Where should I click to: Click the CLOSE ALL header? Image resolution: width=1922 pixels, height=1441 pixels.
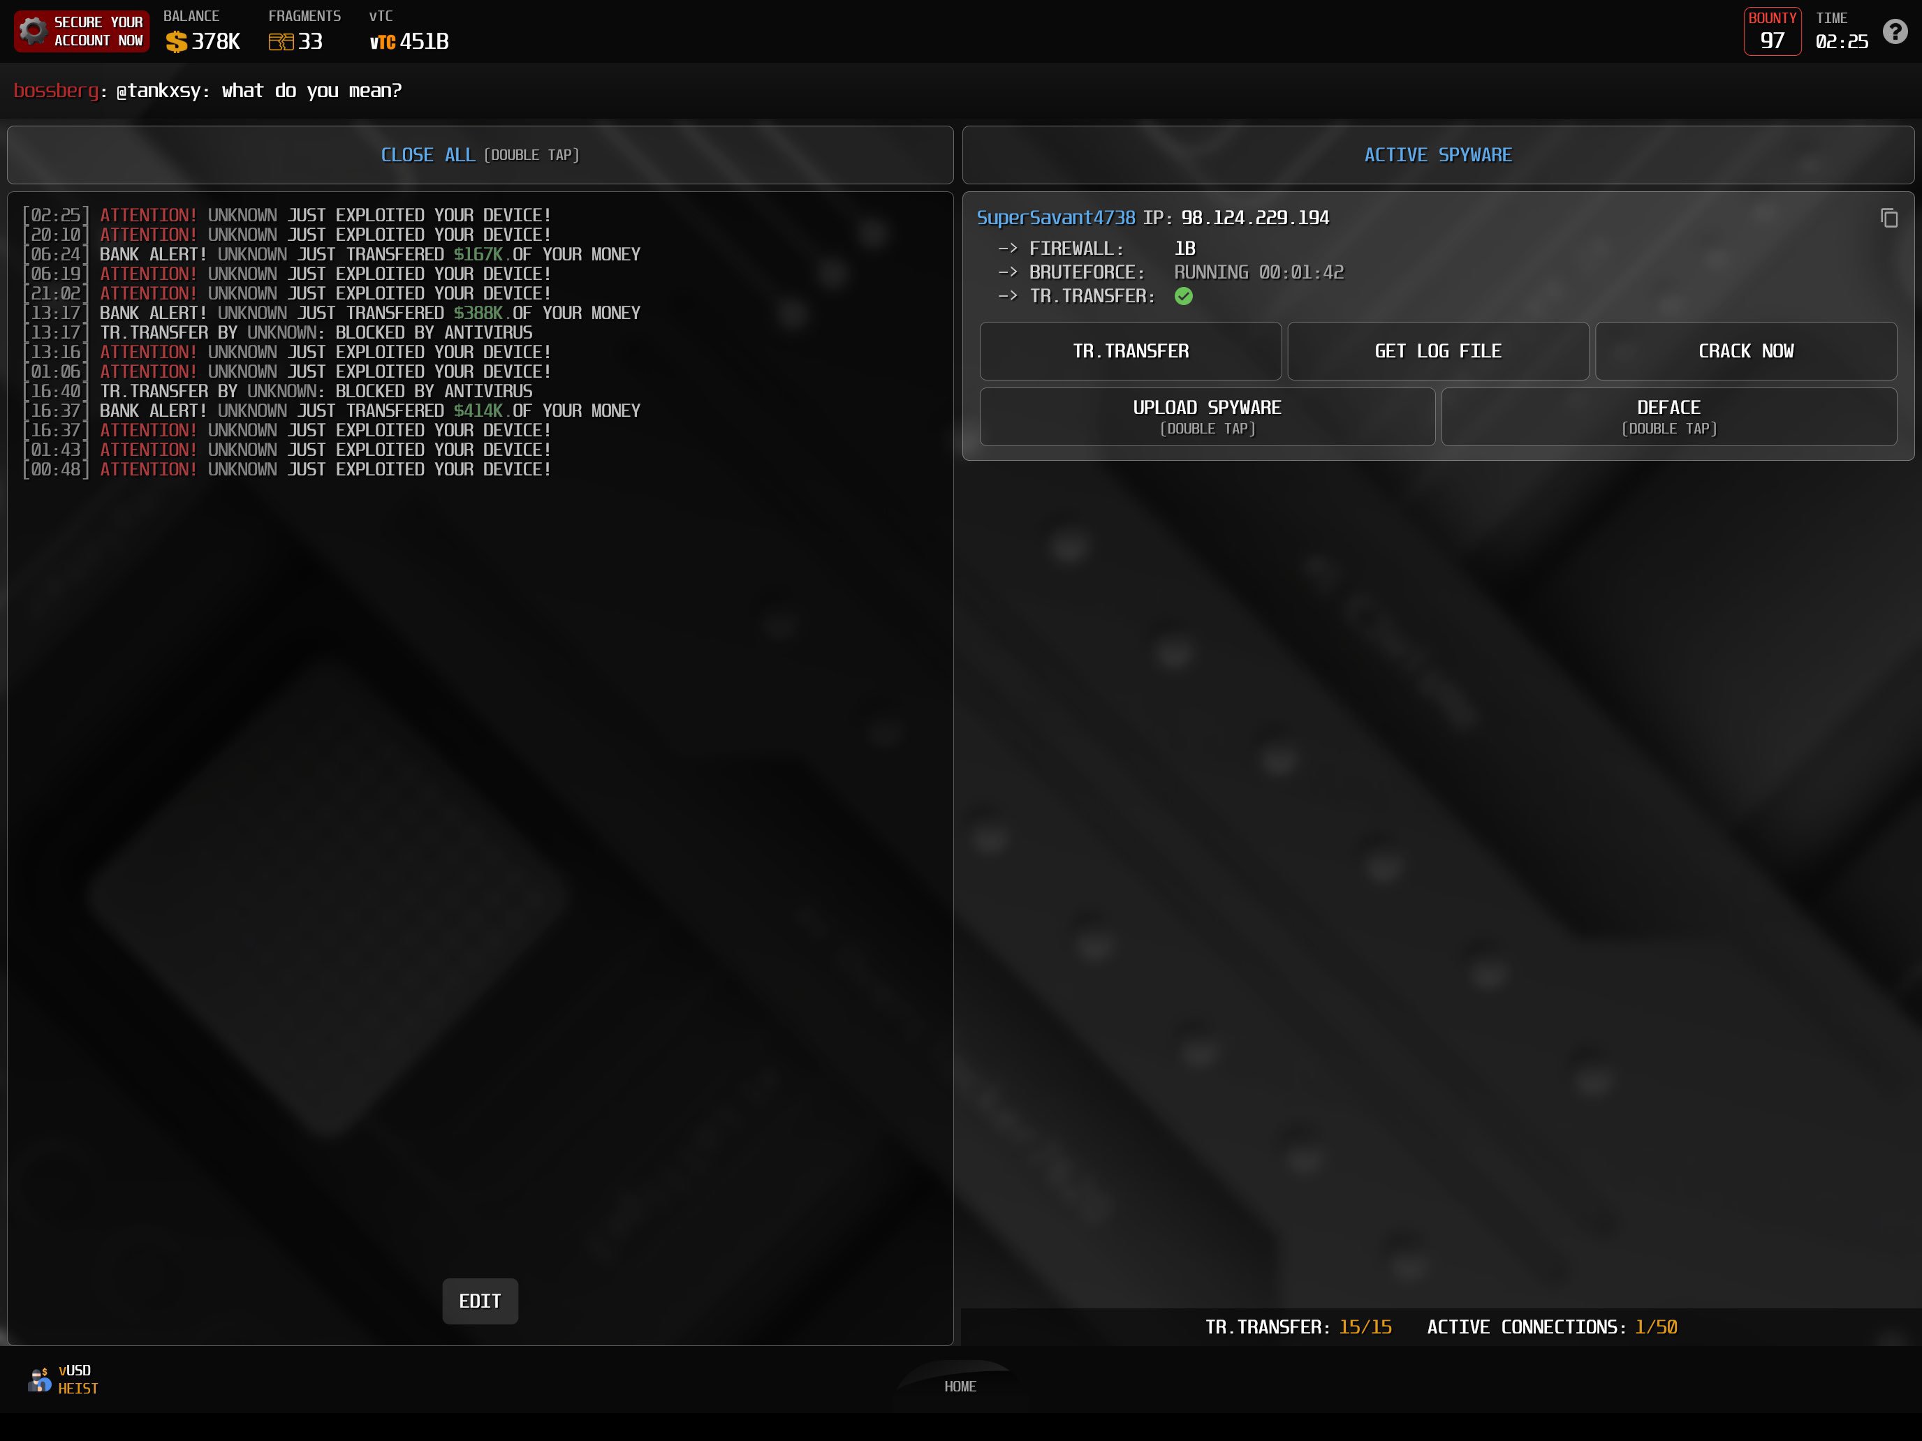click(x=480, y=154)
